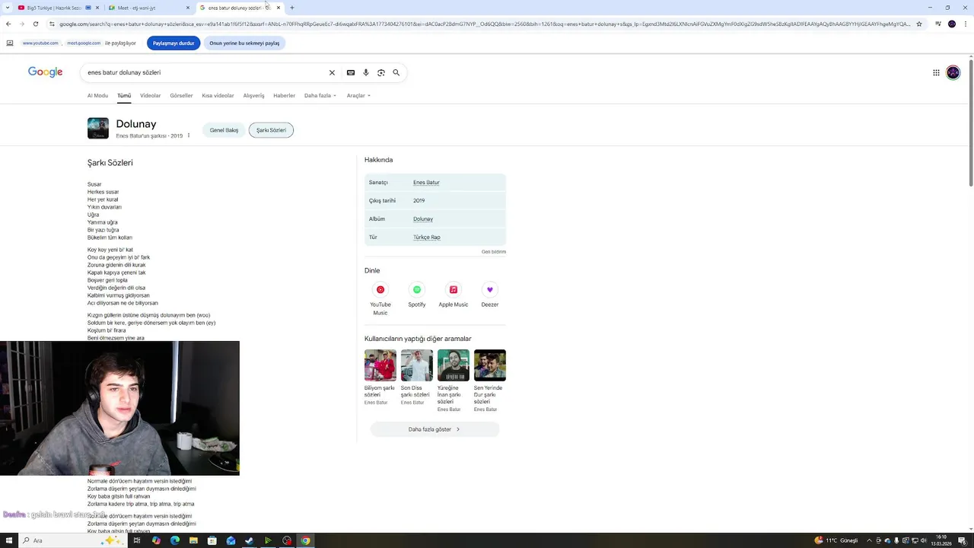Switch to Görseller results
Viewport: 974px width, 548px height.
tap(181, 95)
